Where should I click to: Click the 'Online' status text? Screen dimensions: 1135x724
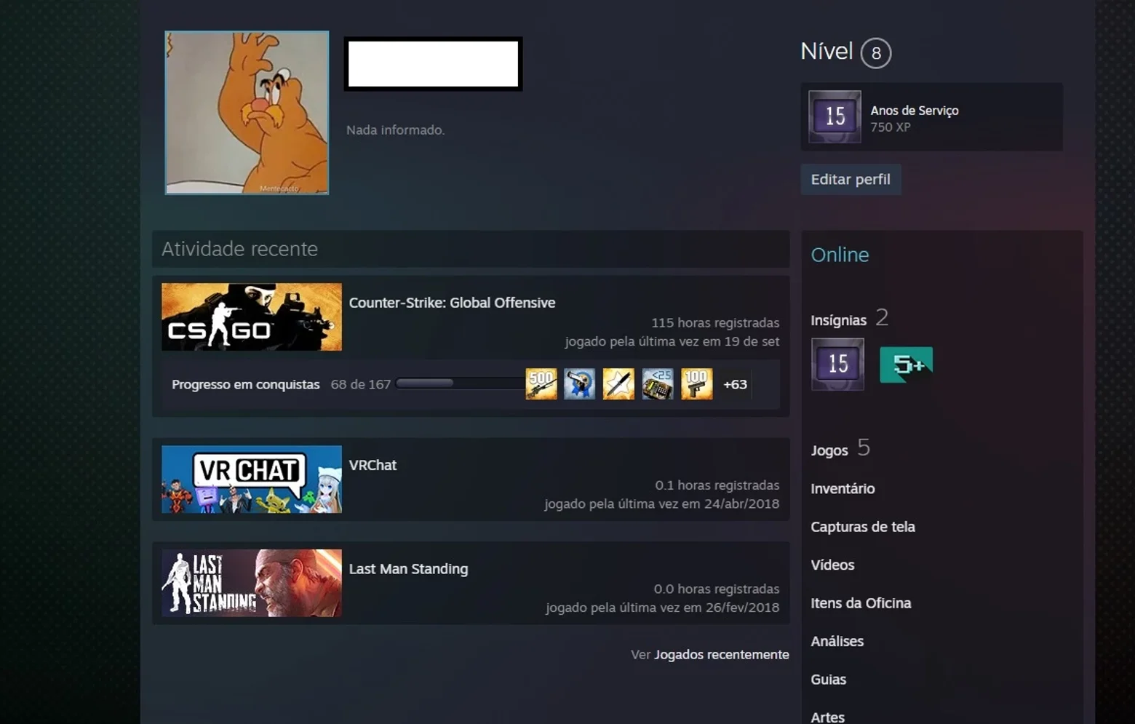[x=840, y=255]
